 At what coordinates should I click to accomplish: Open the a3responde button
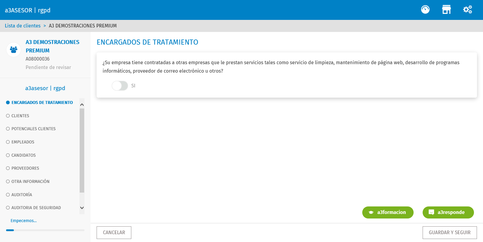(x=448, y=212)
